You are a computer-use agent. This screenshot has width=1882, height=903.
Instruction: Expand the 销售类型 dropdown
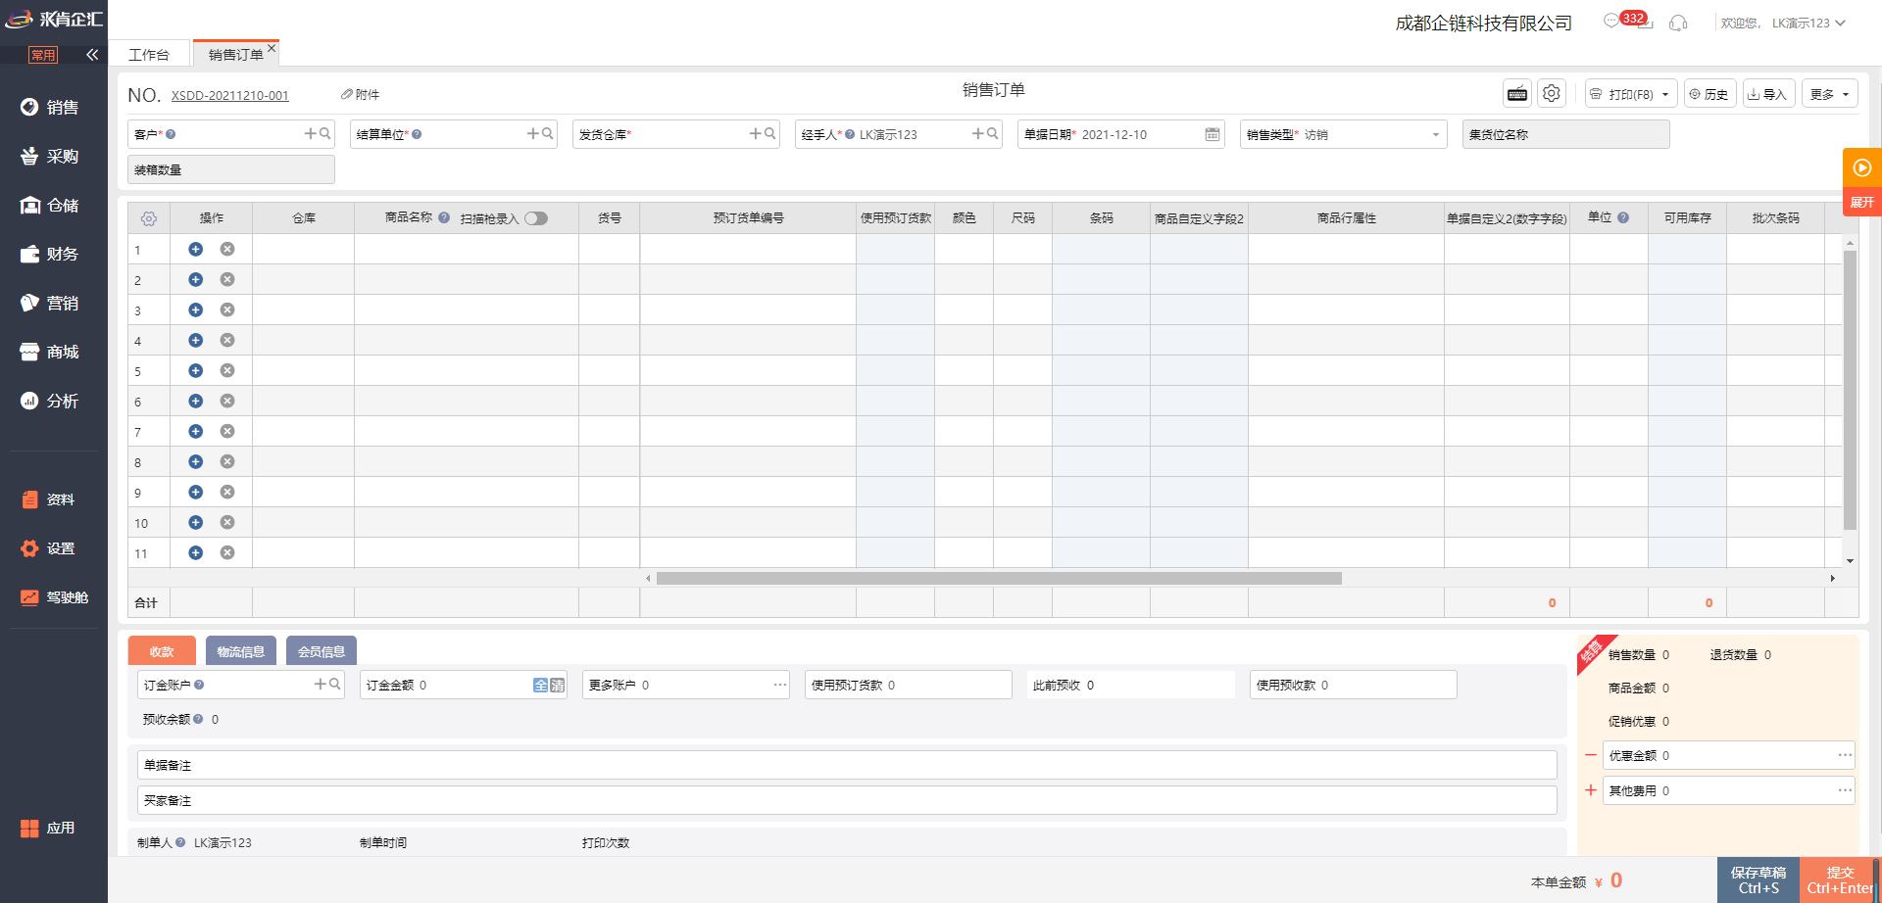[1435, 135]
